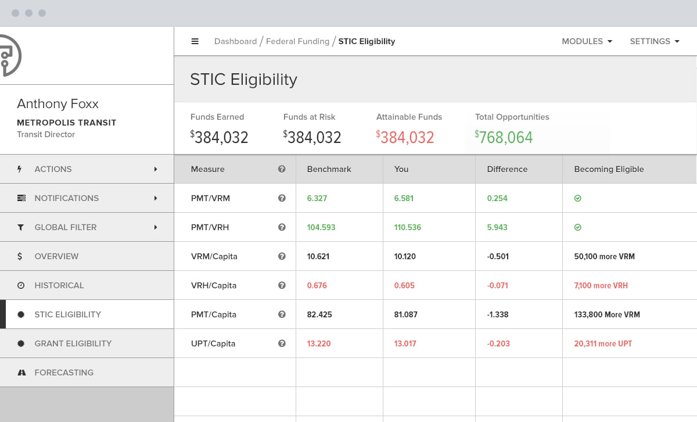Viewport: 697px width, 422px height.
Task: Open help icon for UPT/Capita row
Action: tap(282, 344)
